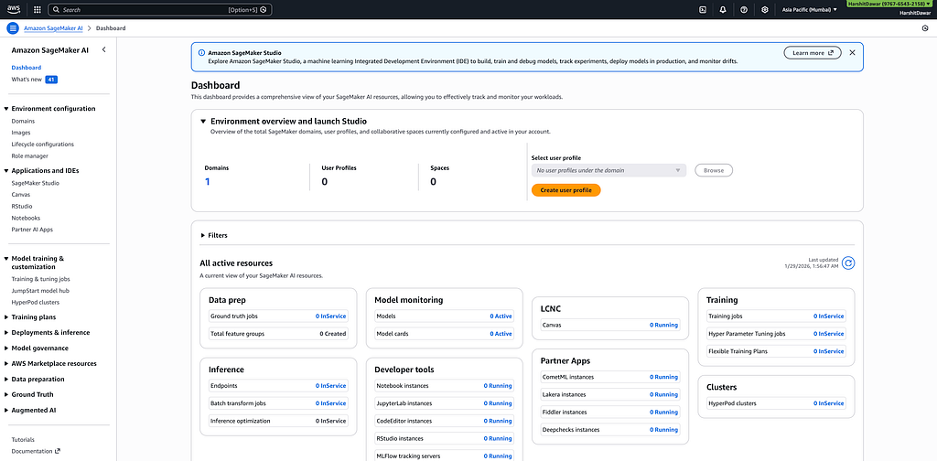Open Tutorials link in sidebar
The height and width of the screenshot is (461, 937).
pyautogui.click(x=23, y=439)
